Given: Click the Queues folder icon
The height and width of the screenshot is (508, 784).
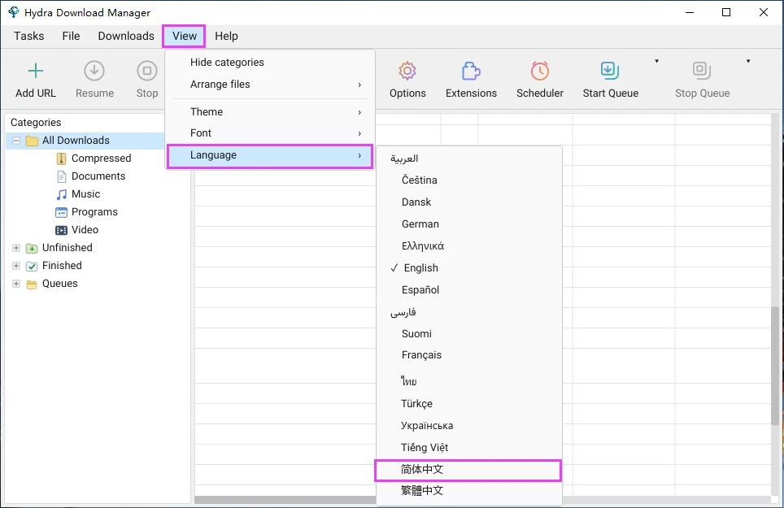Looking at the screenshot, I should coord(32,284).
